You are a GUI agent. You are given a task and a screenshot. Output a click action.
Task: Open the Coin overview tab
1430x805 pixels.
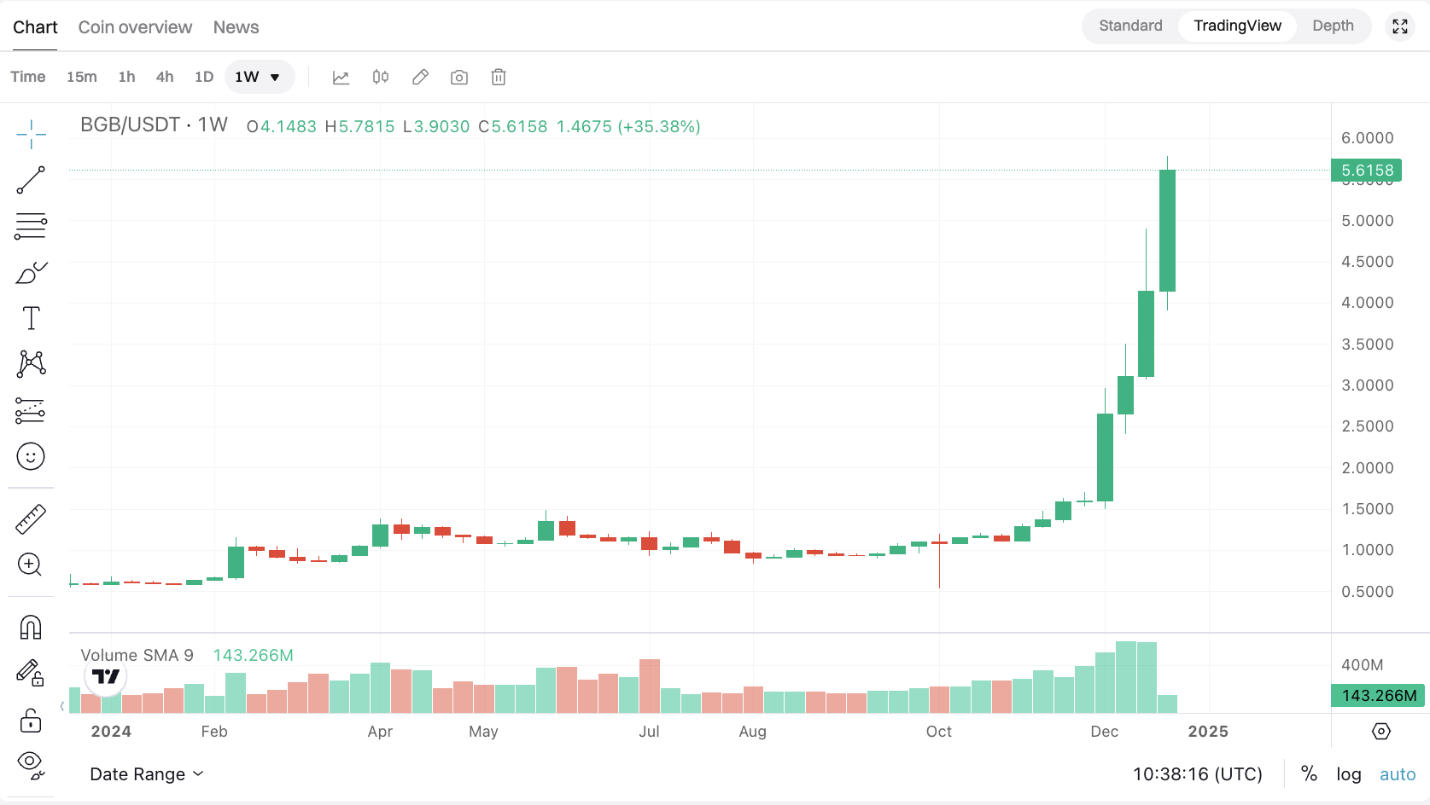pyautogui.click(x=135, y=27)
